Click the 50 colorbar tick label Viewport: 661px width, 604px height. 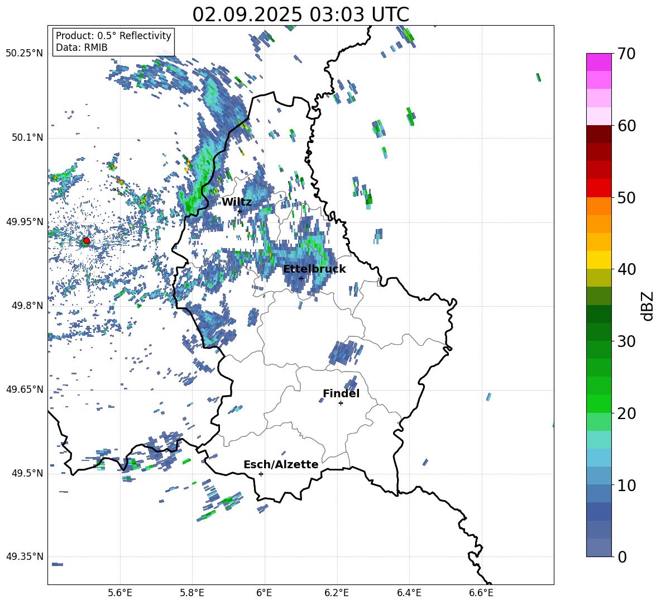tap(626, 198)
